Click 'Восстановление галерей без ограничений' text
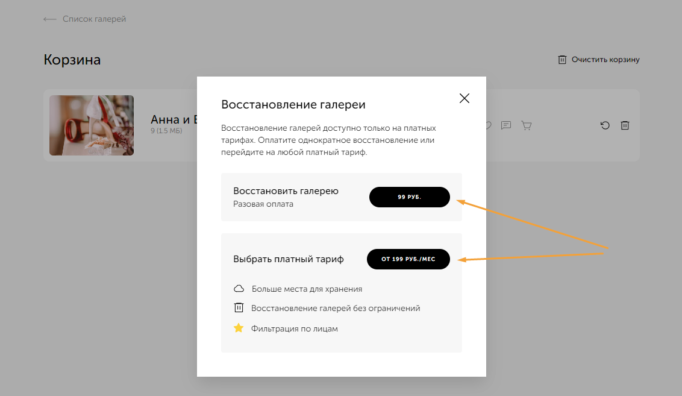Viewport: 682px width, 396px height. pos(336,308)
